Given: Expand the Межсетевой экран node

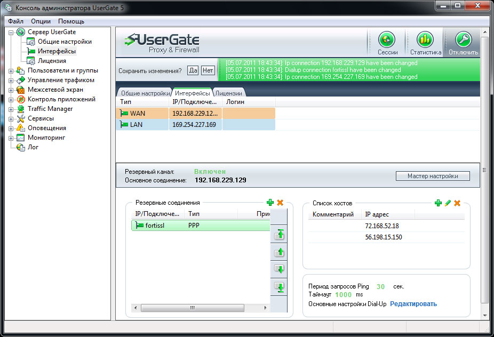Looking at the screenshot, I should 11,91.
